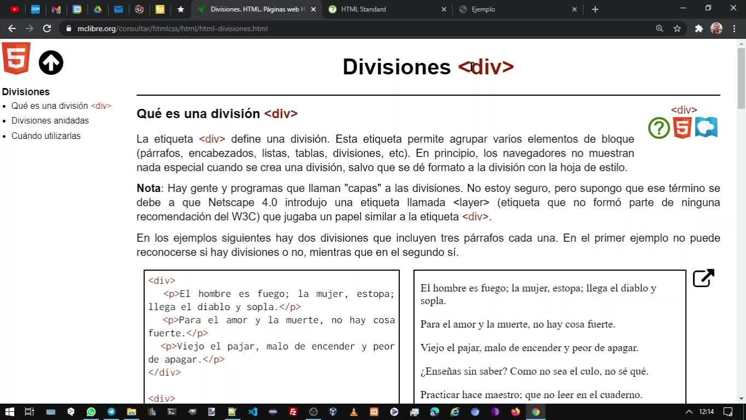
Task: Click the padlock site info icon
Action: (x=68, y=28)
